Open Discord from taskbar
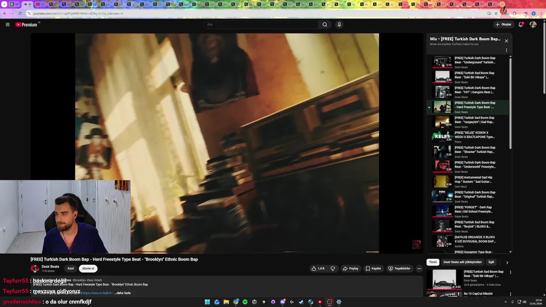 282,302
